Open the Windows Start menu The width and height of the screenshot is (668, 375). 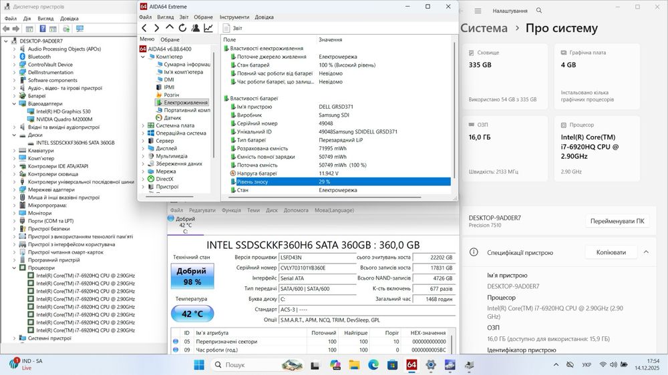[199, 365]
